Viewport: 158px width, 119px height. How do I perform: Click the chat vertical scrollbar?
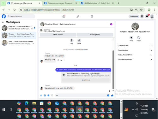[x=113, y=70]
